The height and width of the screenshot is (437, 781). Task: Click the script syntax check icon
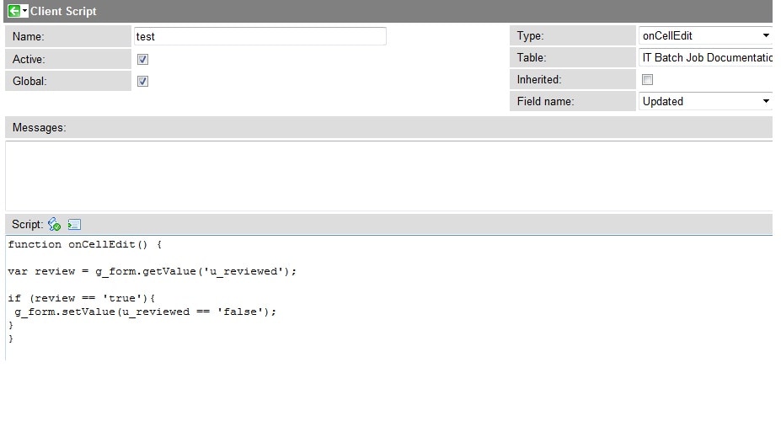coord(54,225)
